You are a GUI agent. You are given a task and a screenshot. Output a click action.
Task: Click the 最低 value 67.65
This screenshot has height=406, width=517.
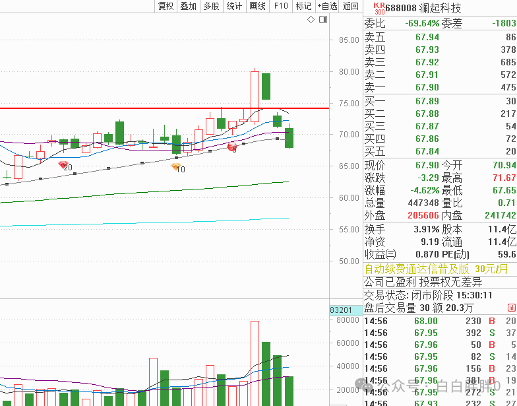point(504,190)
